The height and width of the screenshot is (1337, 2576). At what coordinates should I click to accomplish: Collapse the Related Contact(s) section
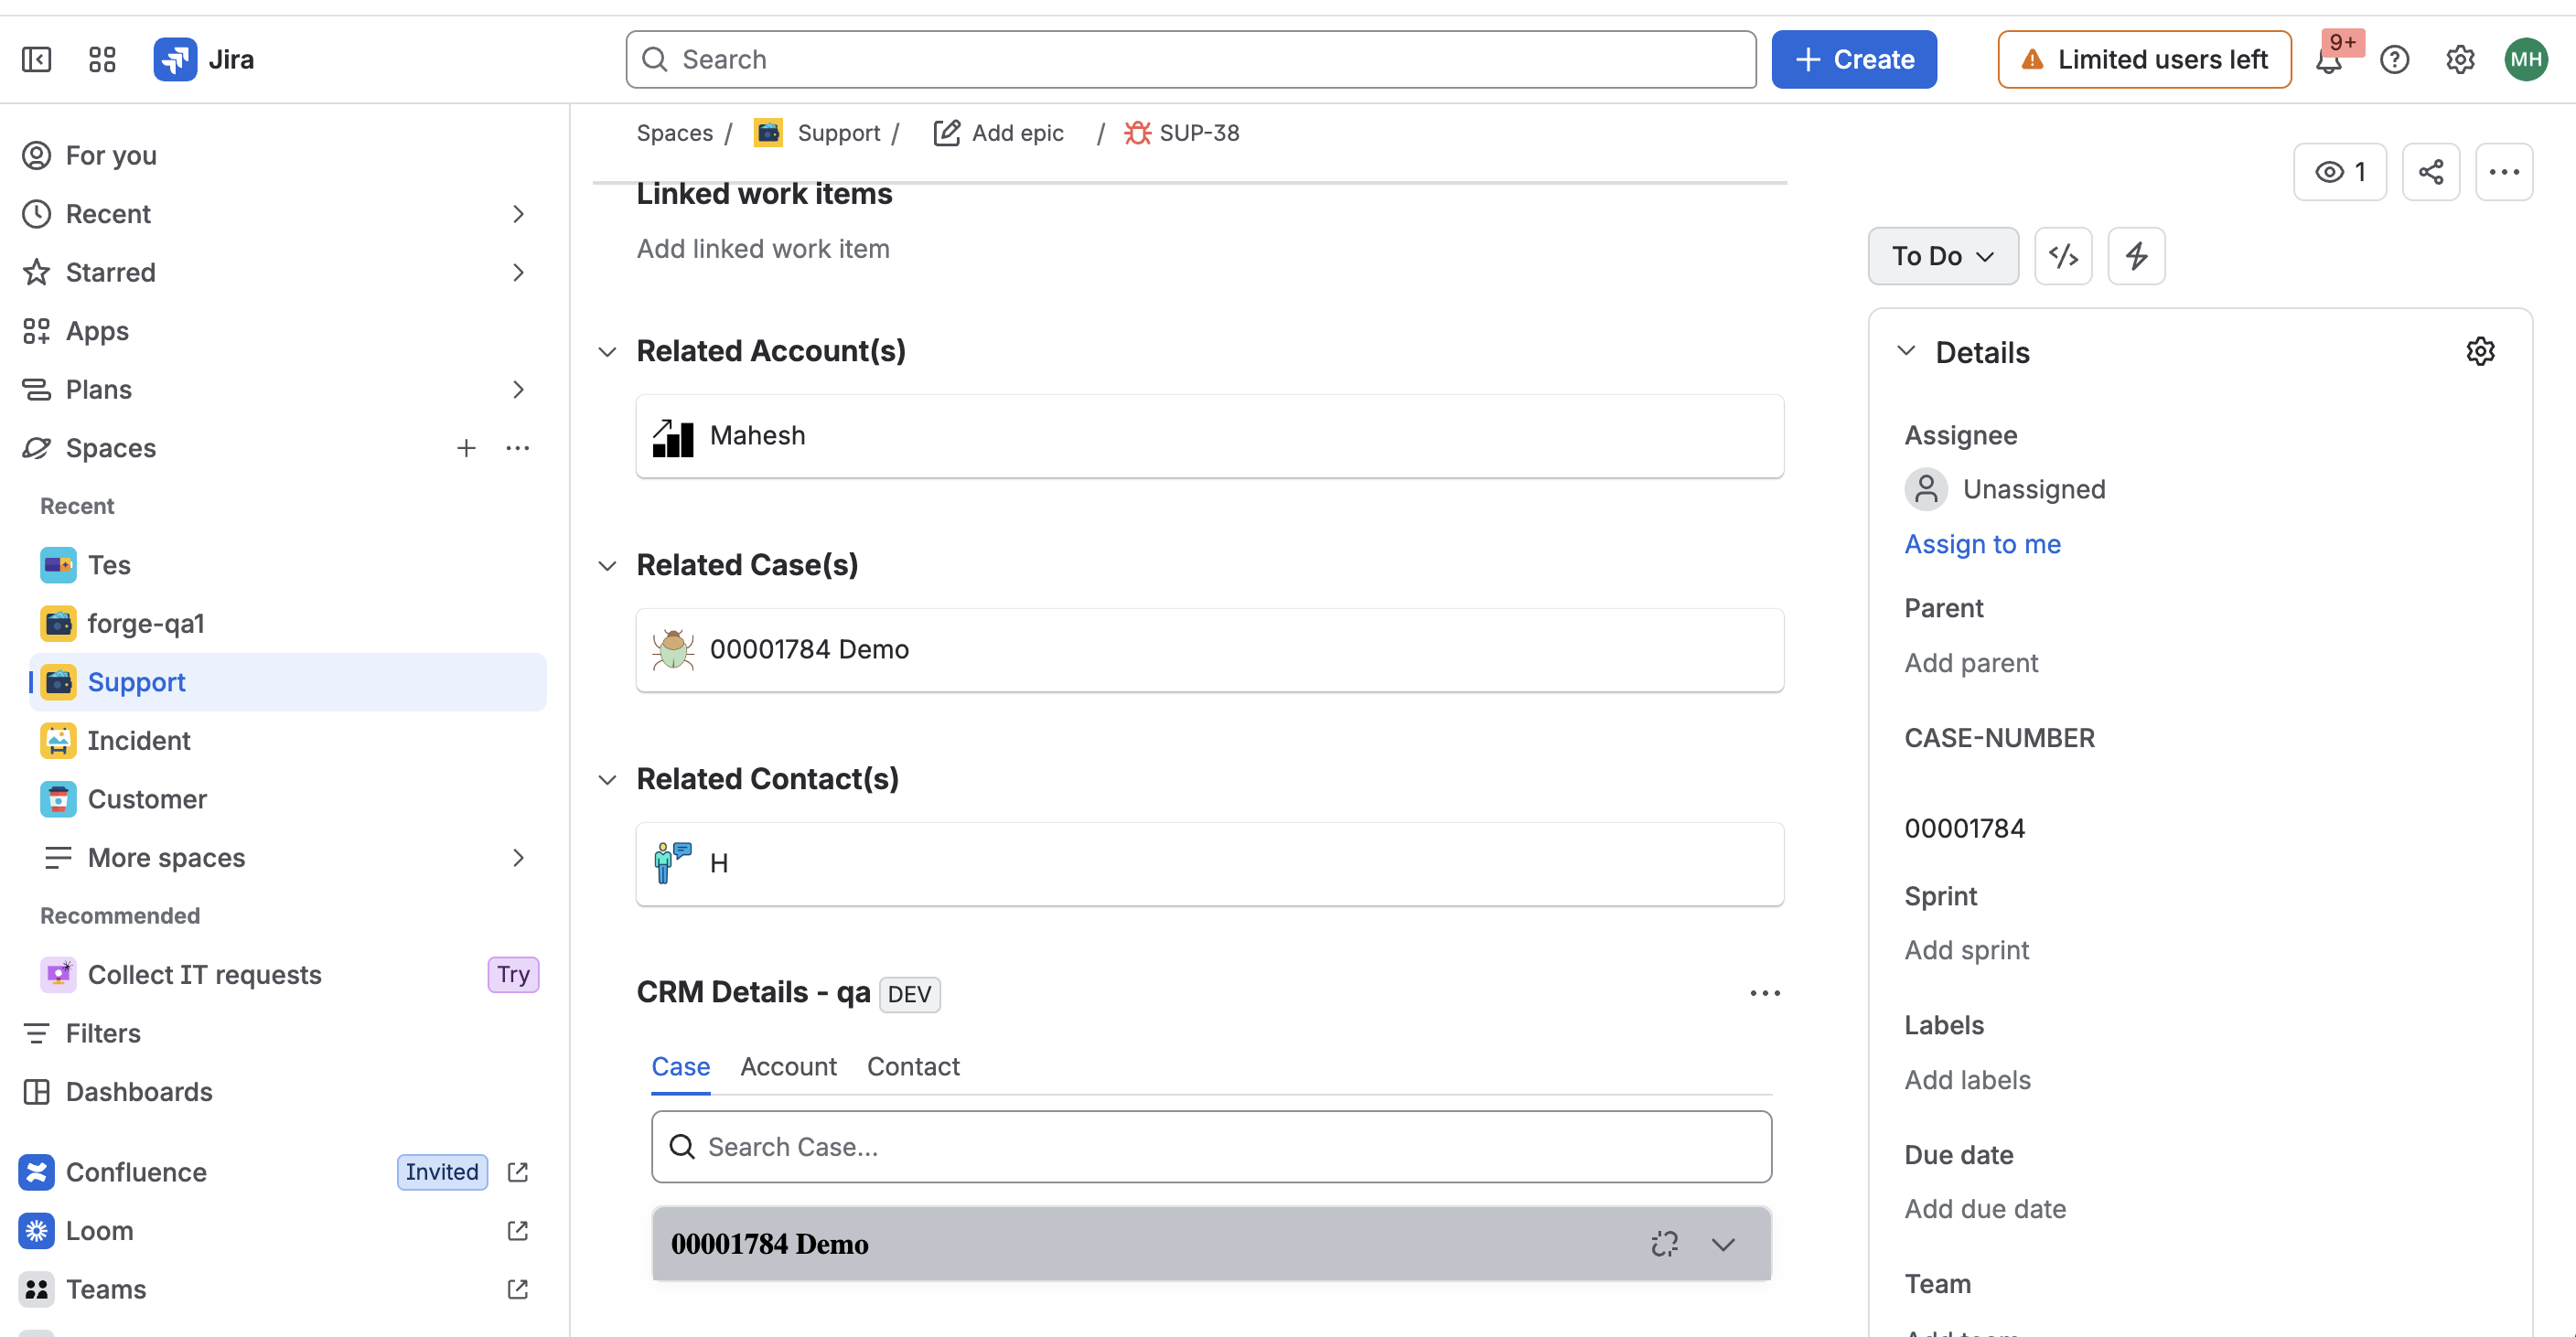click(x=607, y=780)
